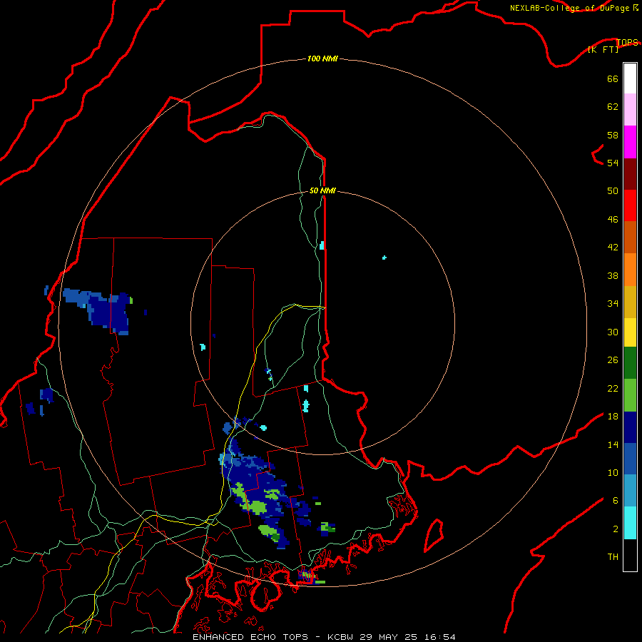
Task: Click the "14" legend value
Action: click(613, 444)
